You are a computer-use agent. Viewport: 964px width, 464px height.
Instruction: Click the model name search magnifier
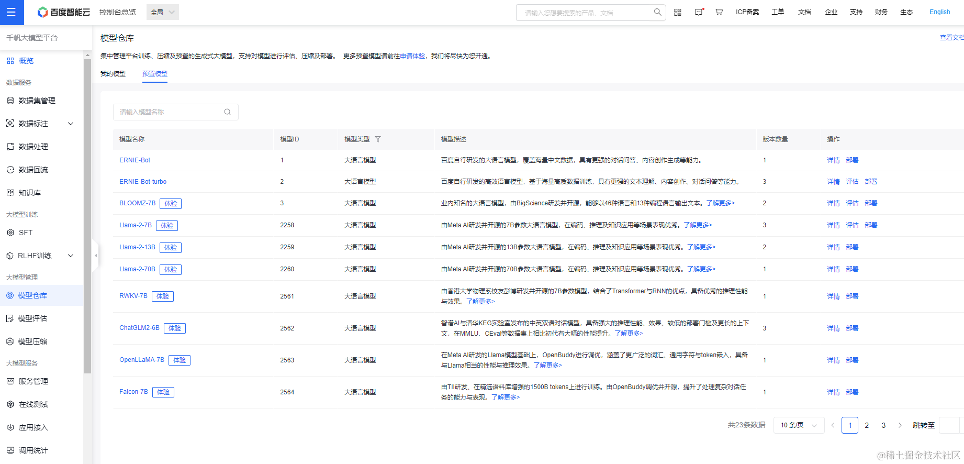(227, 112)
